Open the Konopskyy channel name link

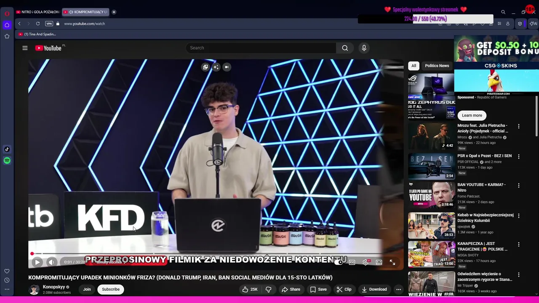(x=54, y=287)
